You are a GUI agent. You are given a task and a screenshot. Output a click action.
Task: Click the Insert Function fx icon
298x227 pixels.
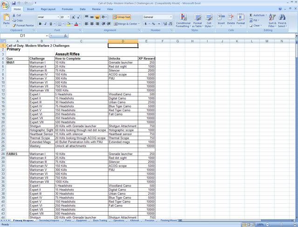click(x=65, y=35)
